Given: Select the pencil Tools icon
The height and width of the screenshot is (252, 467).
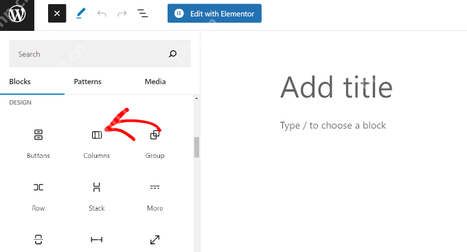Looking at the screenshot, I should click(x=80, y=14).
